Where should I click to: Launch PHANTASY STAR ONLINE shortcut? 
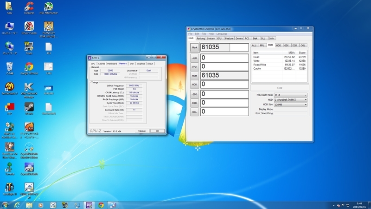[x=49, y=29]
